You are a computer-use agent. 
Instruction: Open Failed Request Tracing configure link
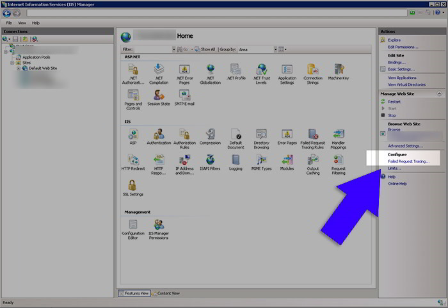(x=408, y=161)
